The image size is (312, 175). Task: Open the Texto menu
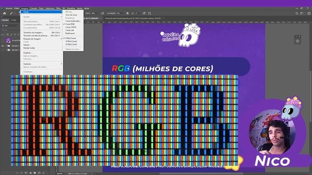pos(41,8)
